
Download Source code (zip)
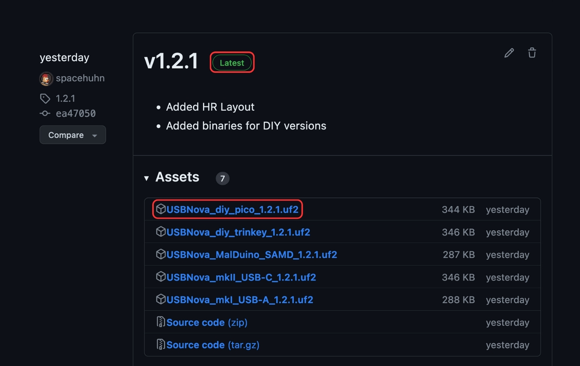(207, 323)
